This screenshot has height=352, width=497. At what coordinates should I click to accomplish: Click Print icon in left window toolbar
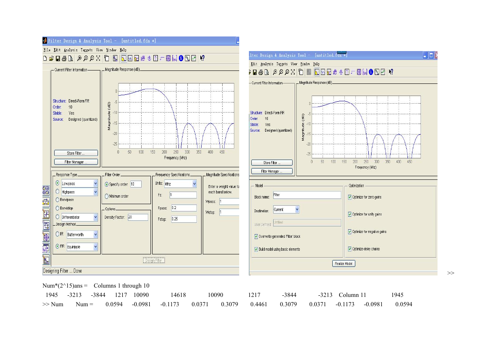coord(64,58)
